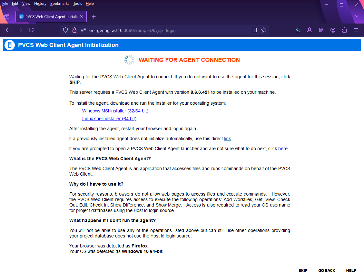Open the direct agent initialization link
The width and height of the screenshot is (364, 280).
pyautogui.click(x=227, y=139)
